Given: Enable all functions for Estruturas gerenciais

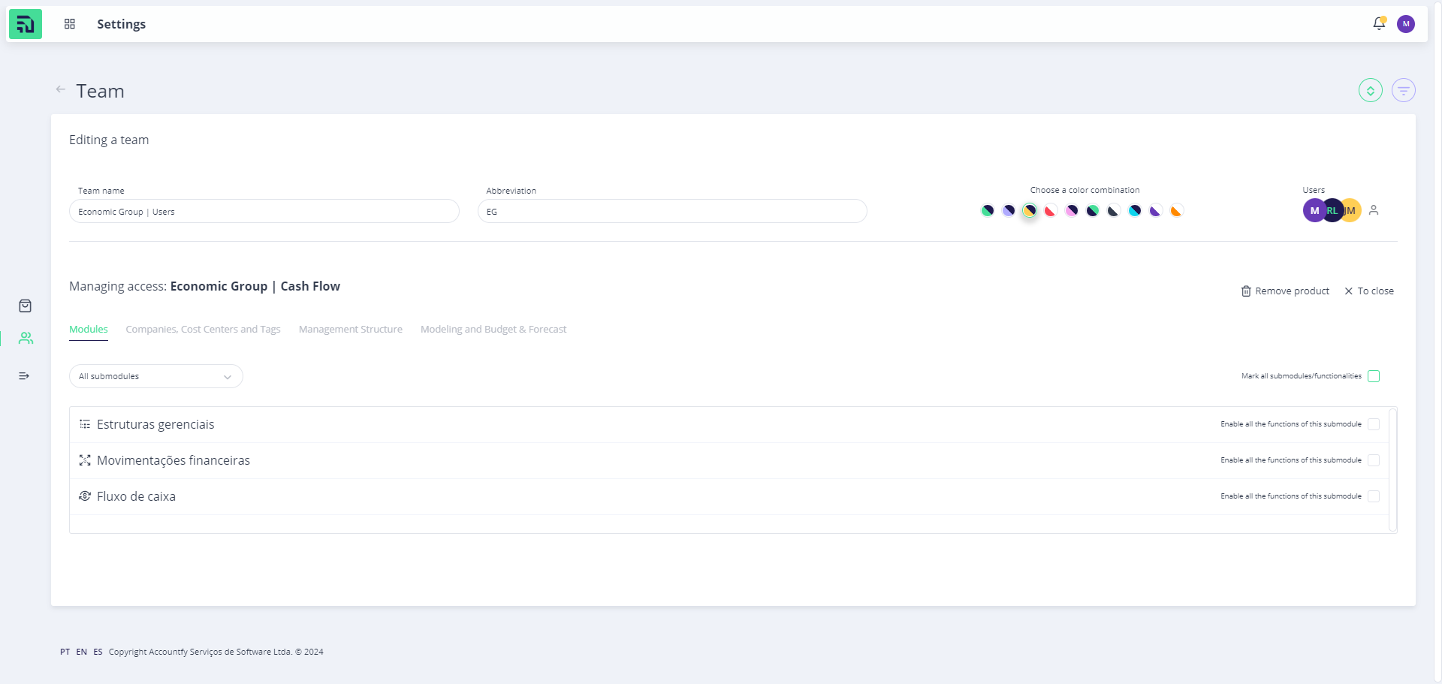Looking at the screenshot, I should [x=1374, y=424].
